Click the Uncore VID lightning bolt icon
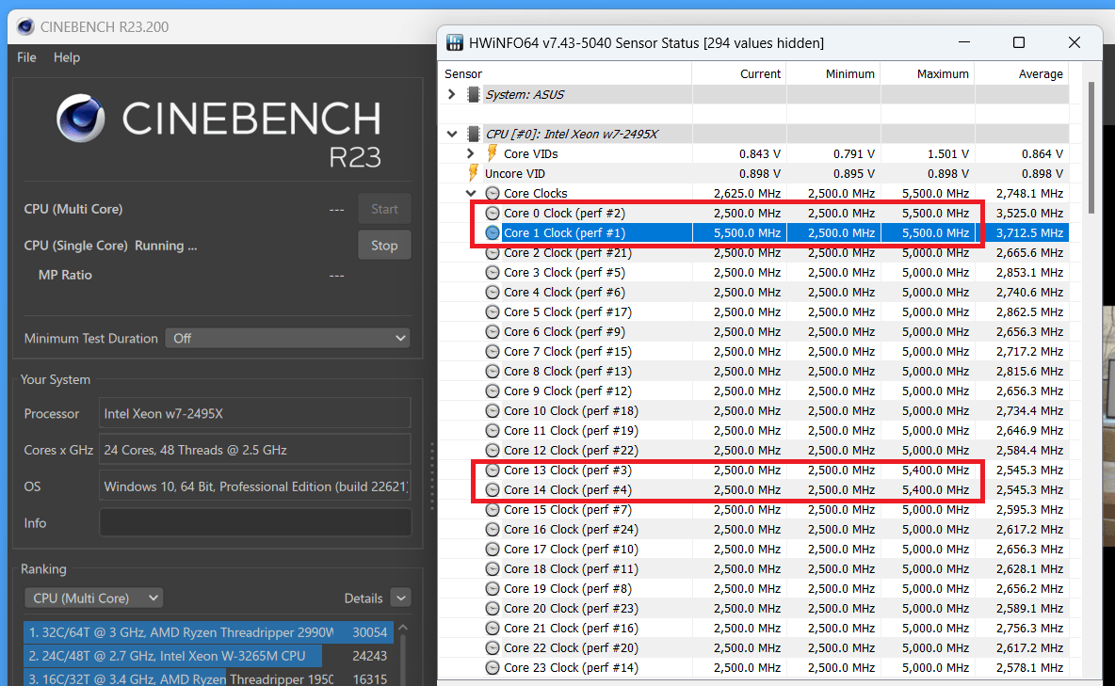 473,173
